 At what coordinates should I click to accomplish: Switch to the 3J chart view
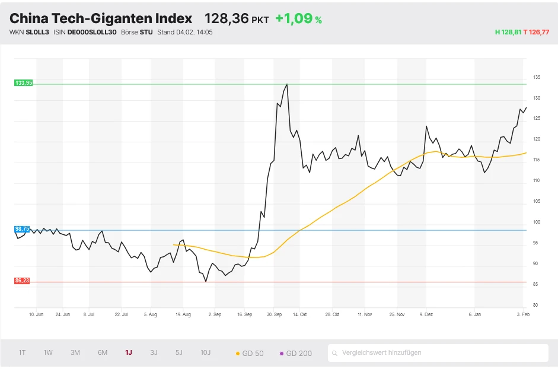tap(154, 352)
